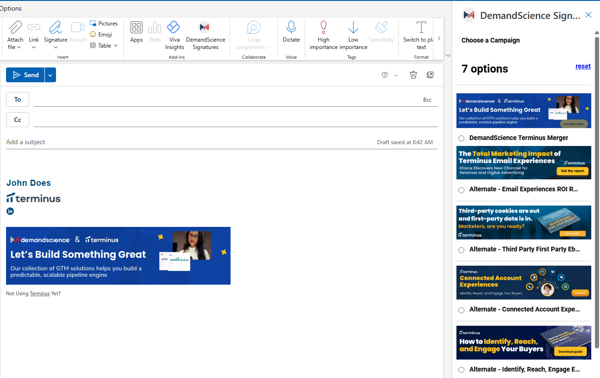The image size is (600, 378).
Task: Click the signature panel vertical scrollbar
Action: (x=597, y=193)
